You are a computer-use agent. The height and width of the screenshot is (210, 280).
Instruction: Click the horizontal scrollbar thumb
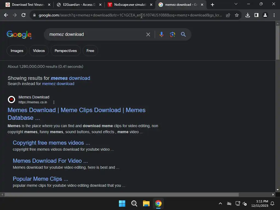point(122,194)
